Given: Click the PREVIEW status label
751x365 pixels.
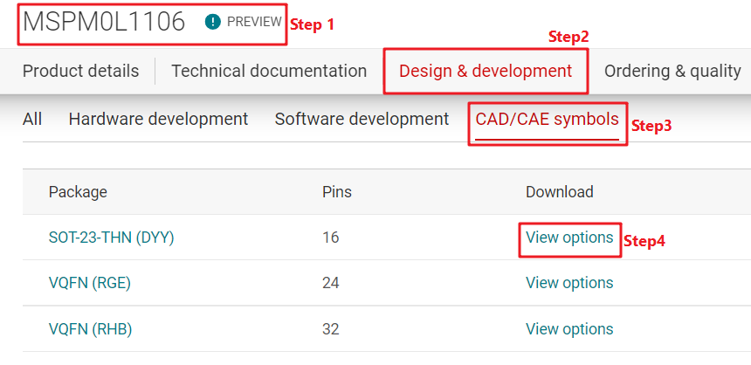Looking at the screenshot, I should tap(253, 22).
